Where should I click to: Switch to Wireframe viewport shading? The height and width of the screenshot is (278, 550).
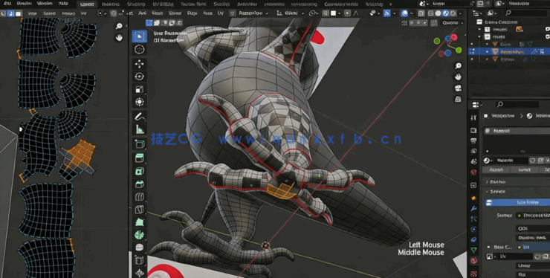coord(431,13)
